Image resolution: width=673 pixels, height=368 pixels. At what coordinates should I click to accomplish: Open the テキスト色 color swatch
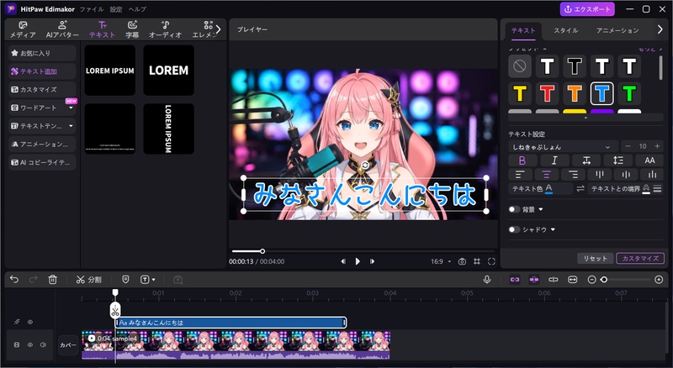pos(549,189)
